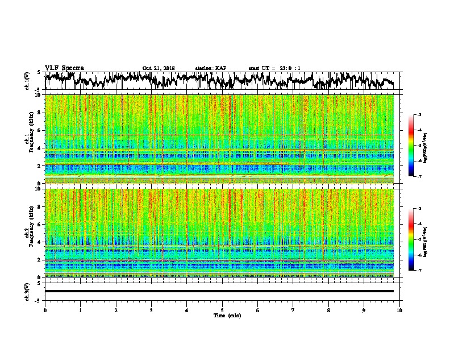
Task: Click the 'Time (min)' x-axis label
Action: point(227,316)
